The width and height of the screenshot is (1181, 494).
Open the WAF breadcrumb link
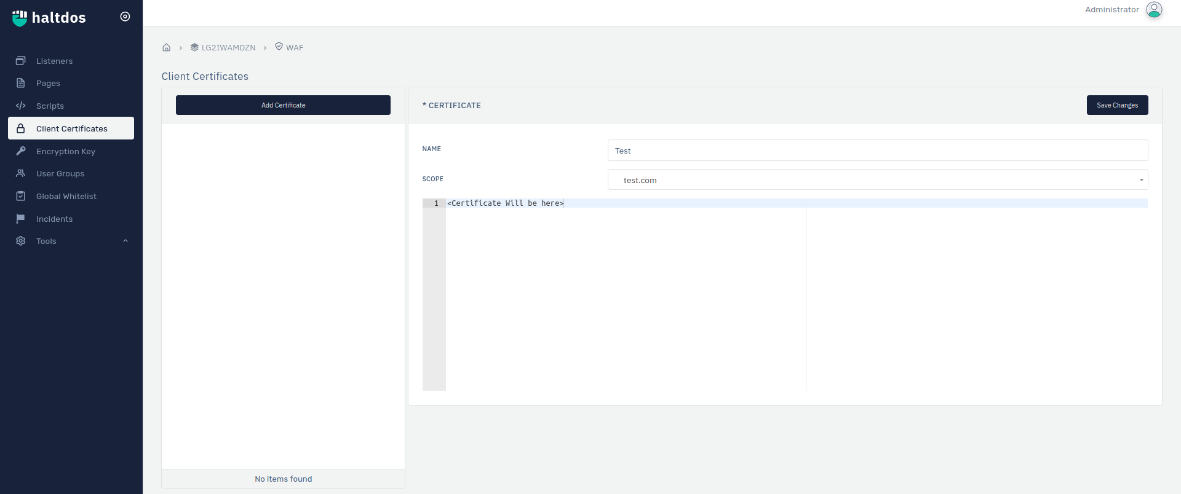(295, 47)
